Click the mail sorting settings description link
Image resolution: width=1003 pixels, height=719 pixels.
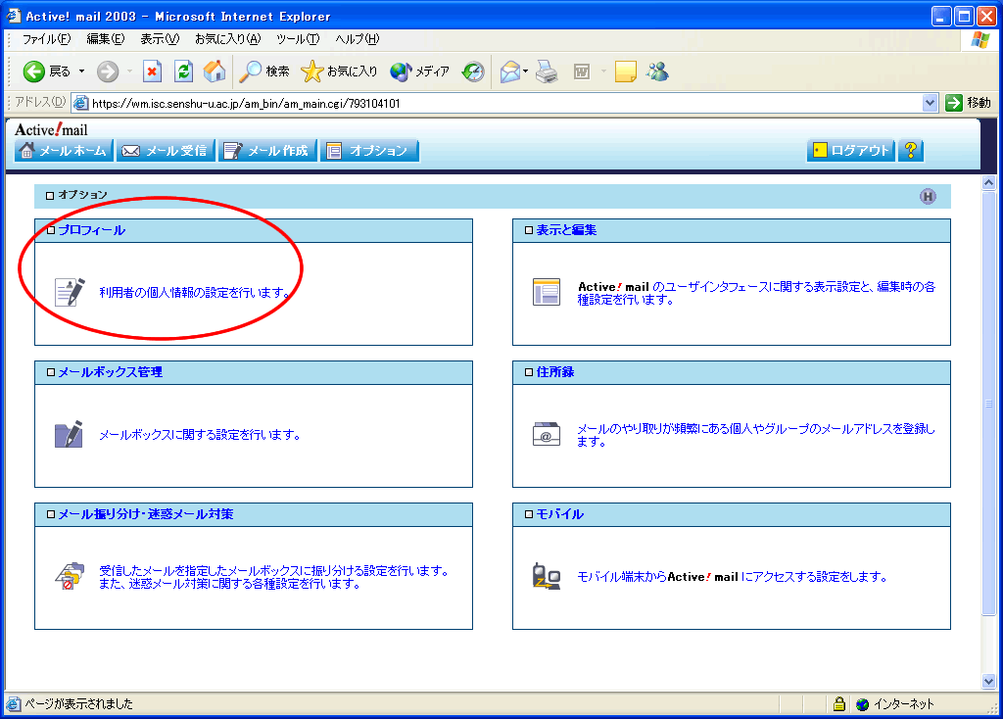(274, 577)
